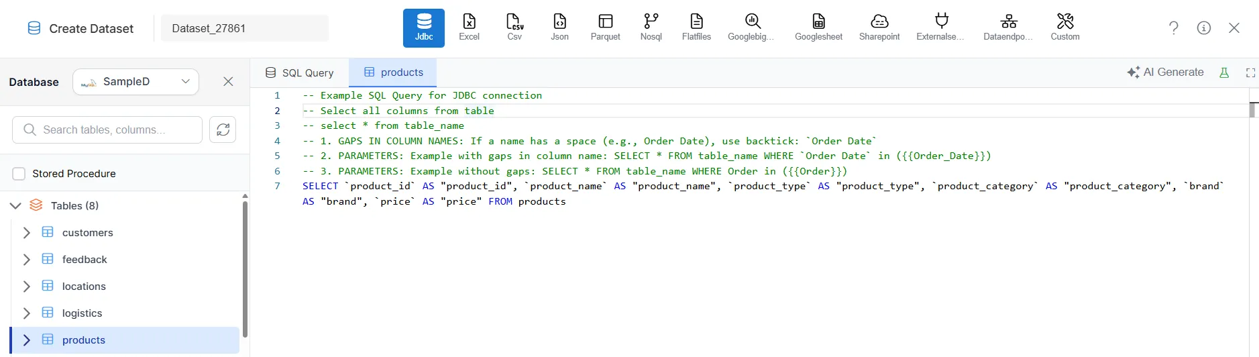The width and height of the screenshot is (1259, 357).
Task: Select the Googlebigquery source icon
Action: 752,28
